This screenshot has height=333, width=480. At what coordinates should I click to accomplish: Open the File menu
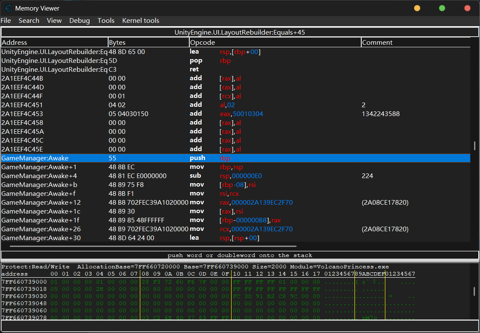pos(6,21)
